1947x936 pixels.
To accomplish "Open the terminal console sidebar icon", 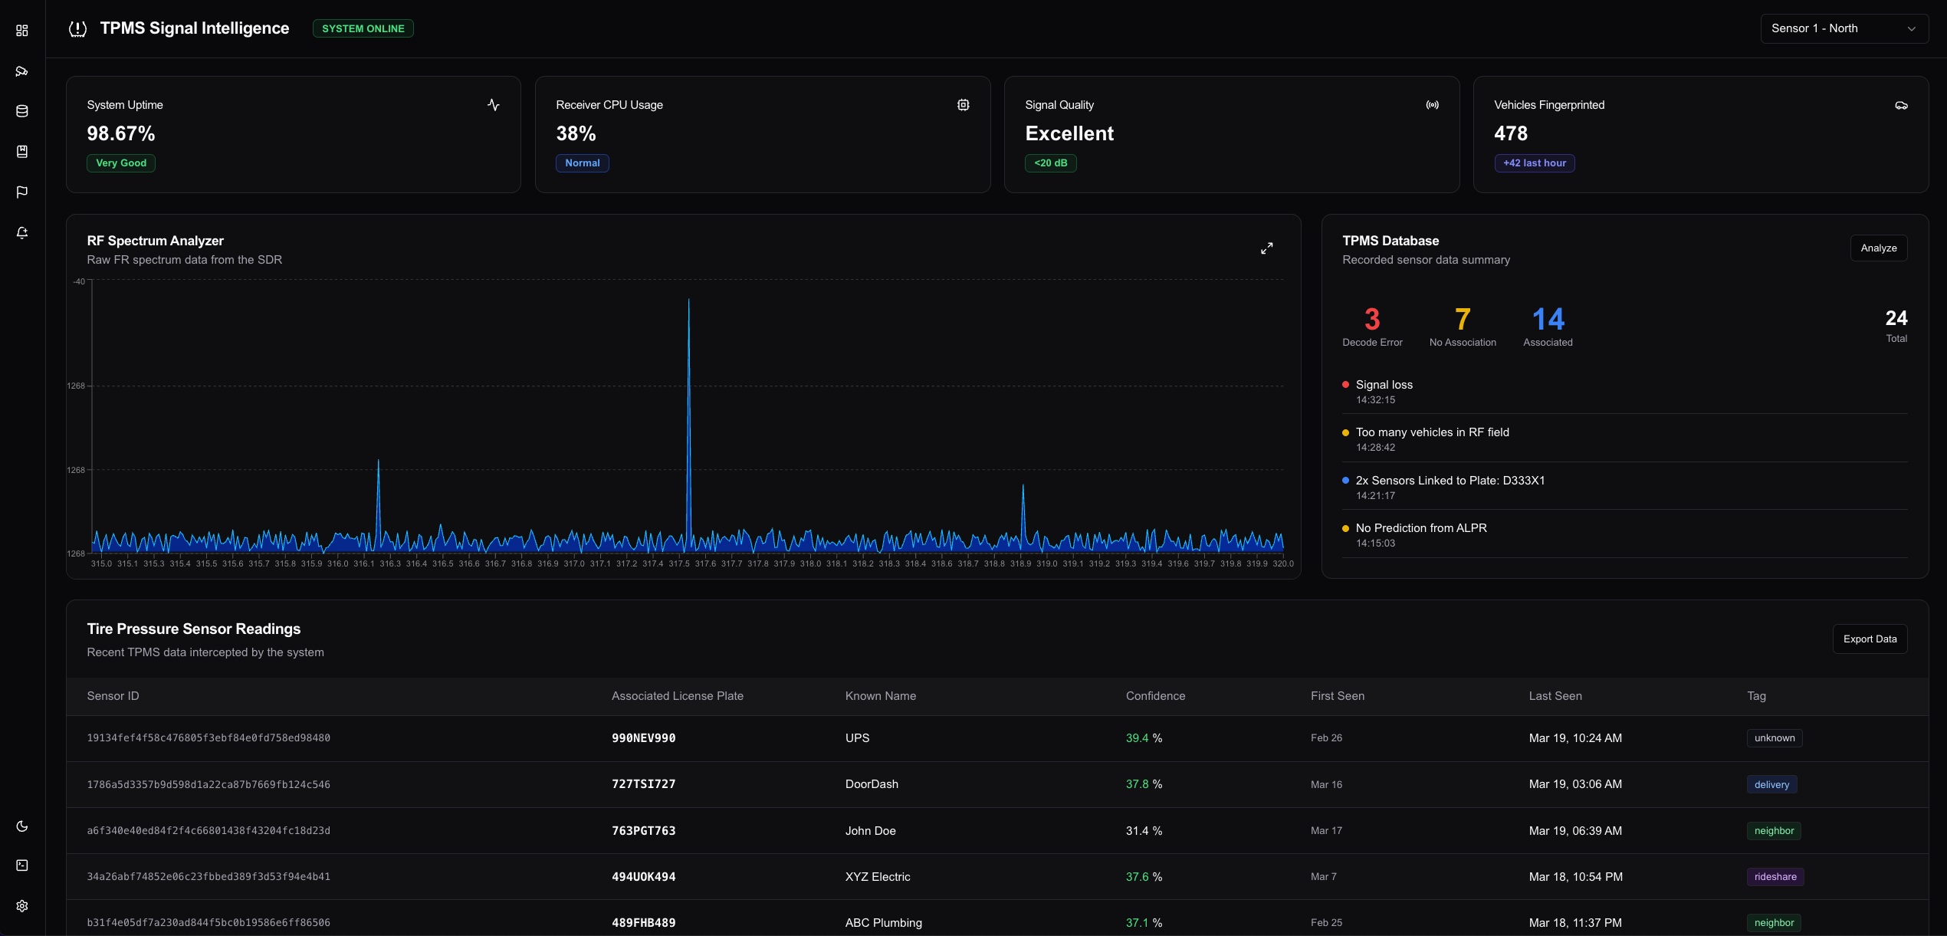I will 22,865.
